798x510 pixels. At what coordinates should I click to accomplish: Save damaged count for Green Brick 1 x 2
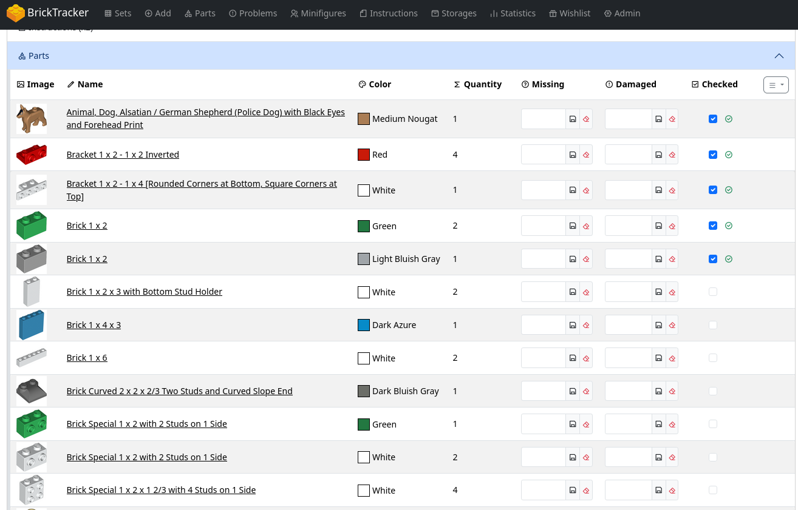point(659,226)
